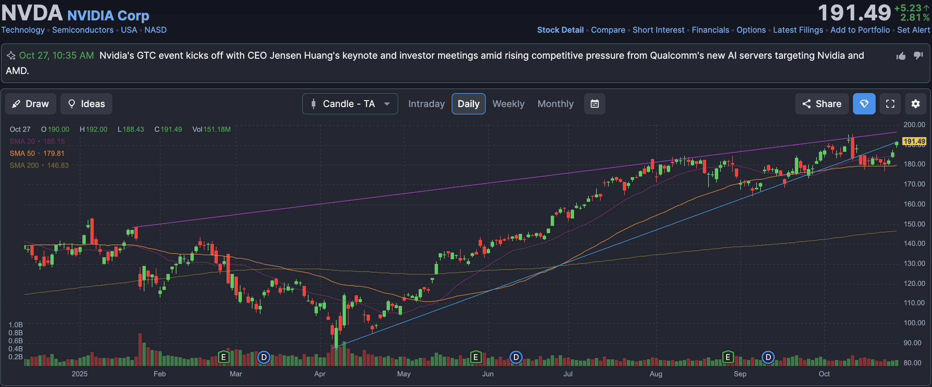This screenshot has width=932, height=387.
Task: Click the Semiconductors industry link
Action: tap(82, 30)
